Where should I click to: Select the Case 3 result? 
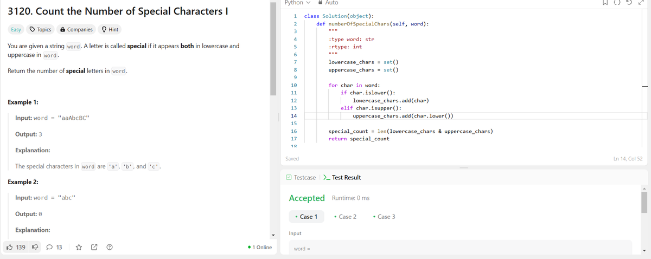pos(384,217)
